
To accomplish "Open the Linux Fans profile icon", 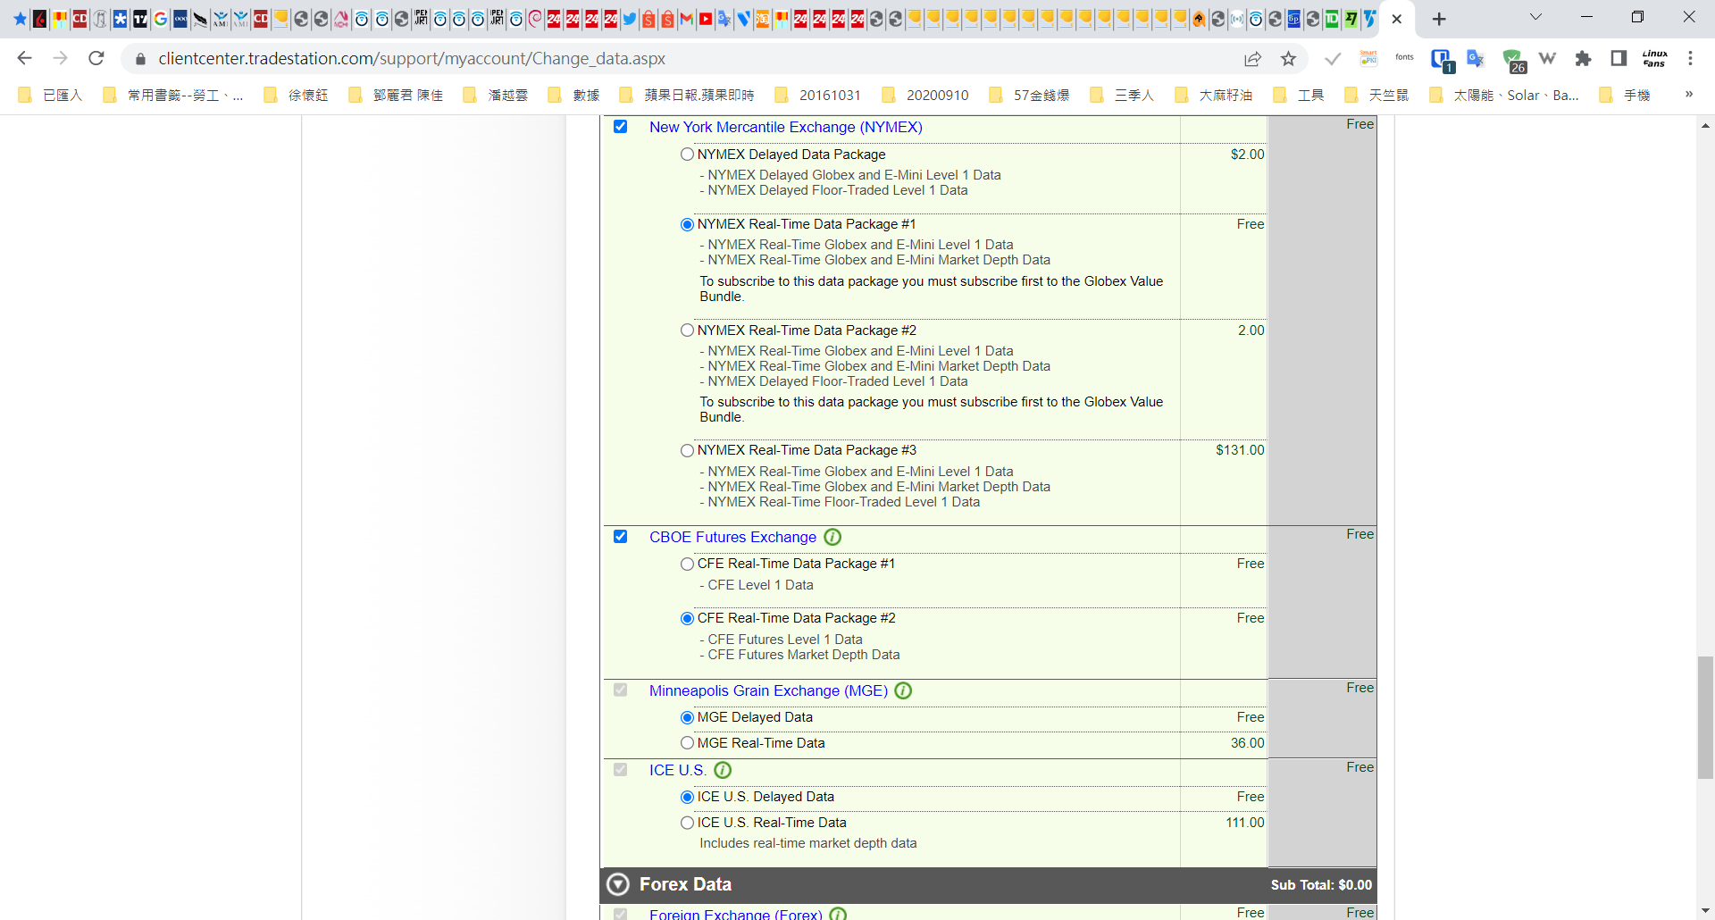I will pyautogui.click(x=1654, y=59).
